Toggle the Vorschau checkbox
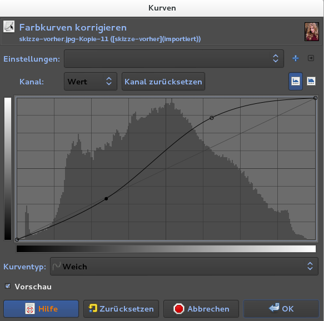The width and height of the screenshot is (324, 321). [8, 286]
